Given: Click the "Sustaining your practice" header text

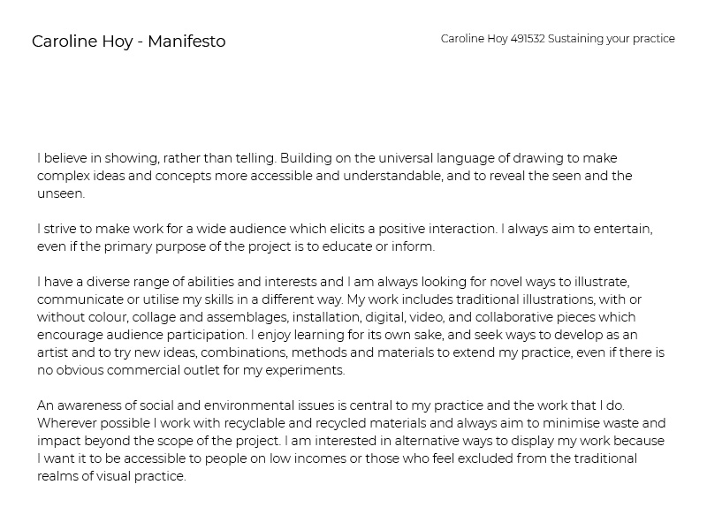Looking at the screenshot, I should (611, 39).
